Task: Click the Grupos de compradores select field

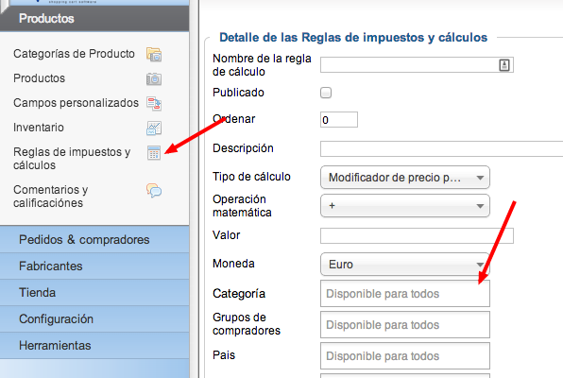Action: point(405,325)
